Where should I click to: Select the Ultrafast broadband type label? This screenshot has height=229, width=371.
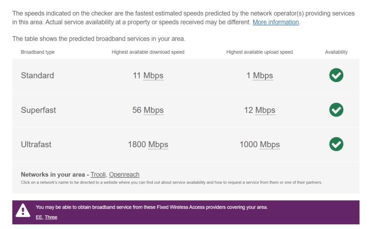coord(36,144)
